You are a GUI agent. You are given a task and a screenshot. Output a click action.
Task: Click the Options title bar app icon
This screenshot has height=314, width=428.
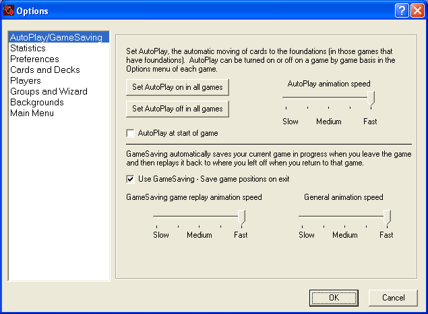tap(9, 10)
